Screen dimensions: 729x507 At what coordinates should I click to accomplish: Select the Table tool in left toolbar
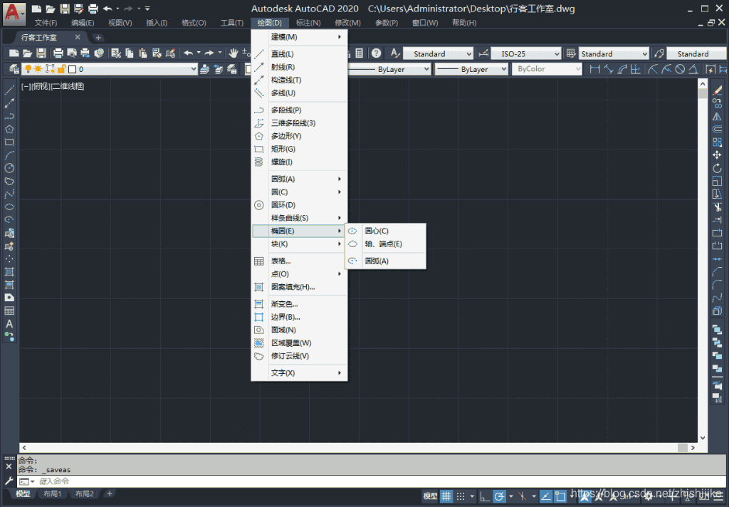(9, 310)
